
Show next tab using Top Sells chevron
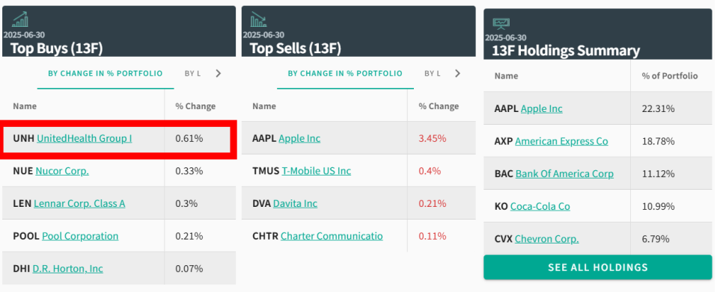(x=457, y=74)
